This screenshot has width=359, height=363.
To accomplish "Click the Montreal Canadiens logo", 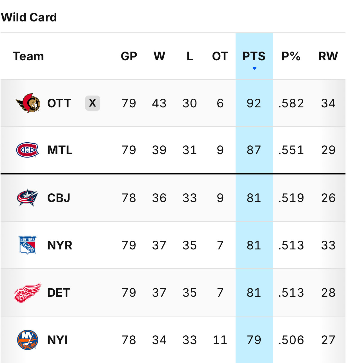I will 27,150.
